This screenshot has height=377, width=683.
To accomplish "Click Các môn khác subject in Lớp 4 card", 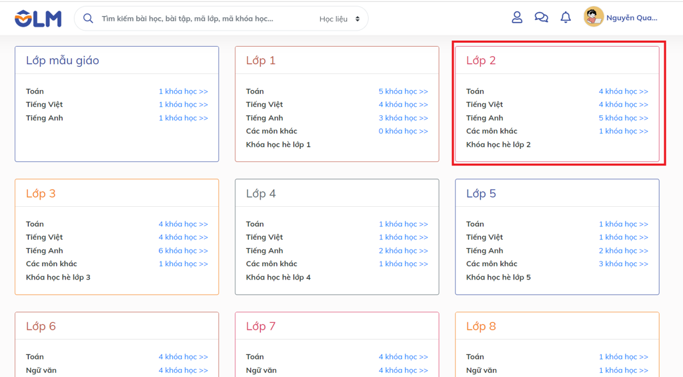I will (271, 264).
